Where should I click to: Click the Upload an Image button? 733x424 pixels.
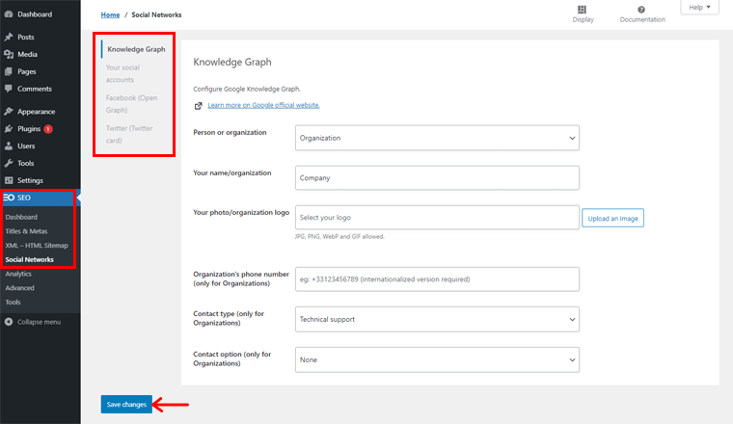612,218
